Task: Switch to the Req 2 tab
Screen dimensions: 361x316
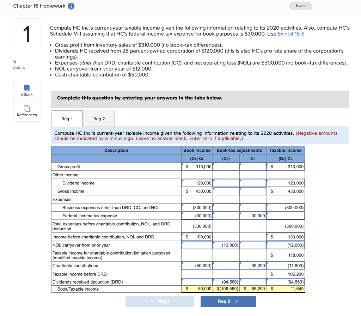Action: (99, 119)
